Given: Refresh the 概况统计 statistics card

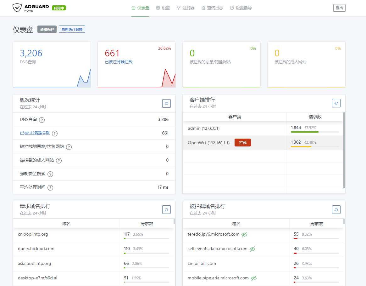Looking at the screenshot, I should tap(166, 103).
